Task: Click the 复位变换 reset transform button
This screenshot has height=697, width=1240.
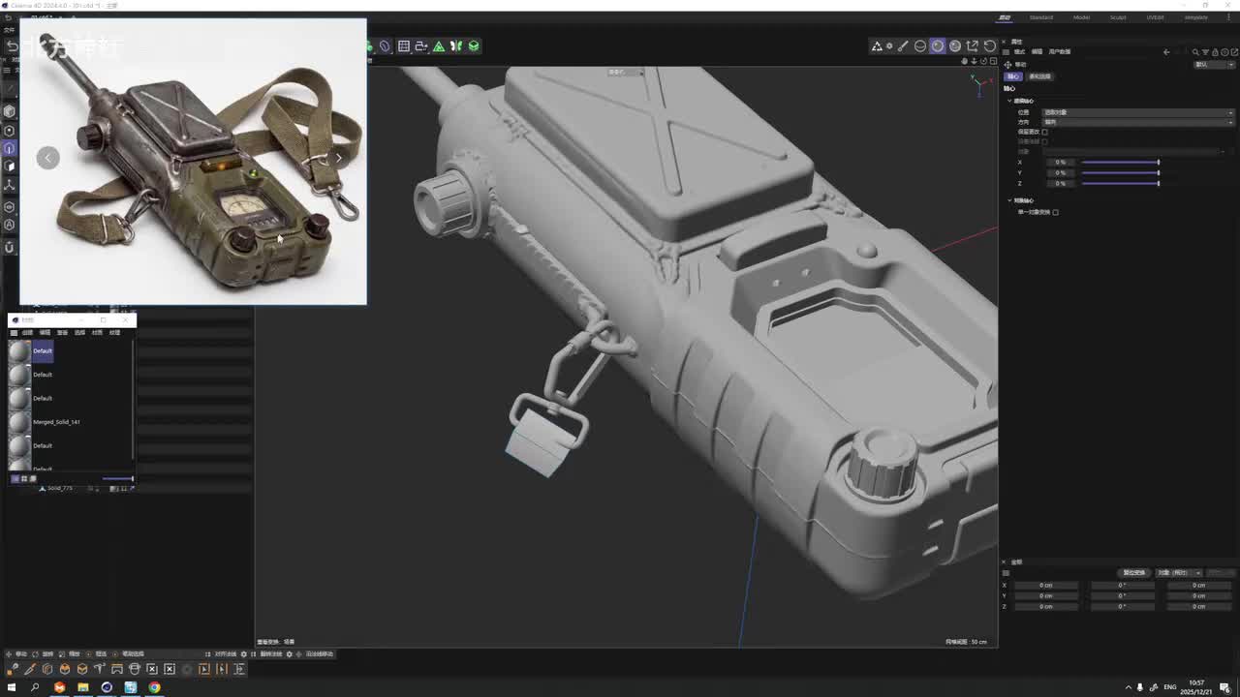Action: (x=1133, y=573)
